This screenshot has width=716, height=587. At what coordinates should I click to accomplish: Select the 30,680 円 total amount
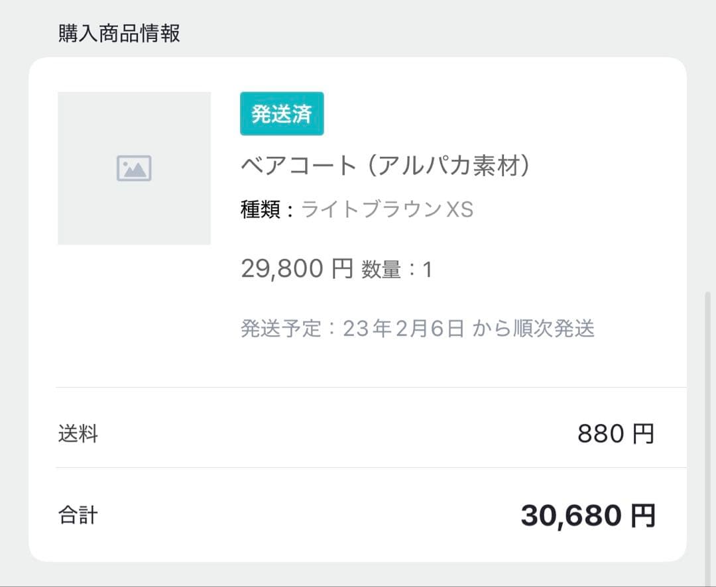(x=588, y=515)
